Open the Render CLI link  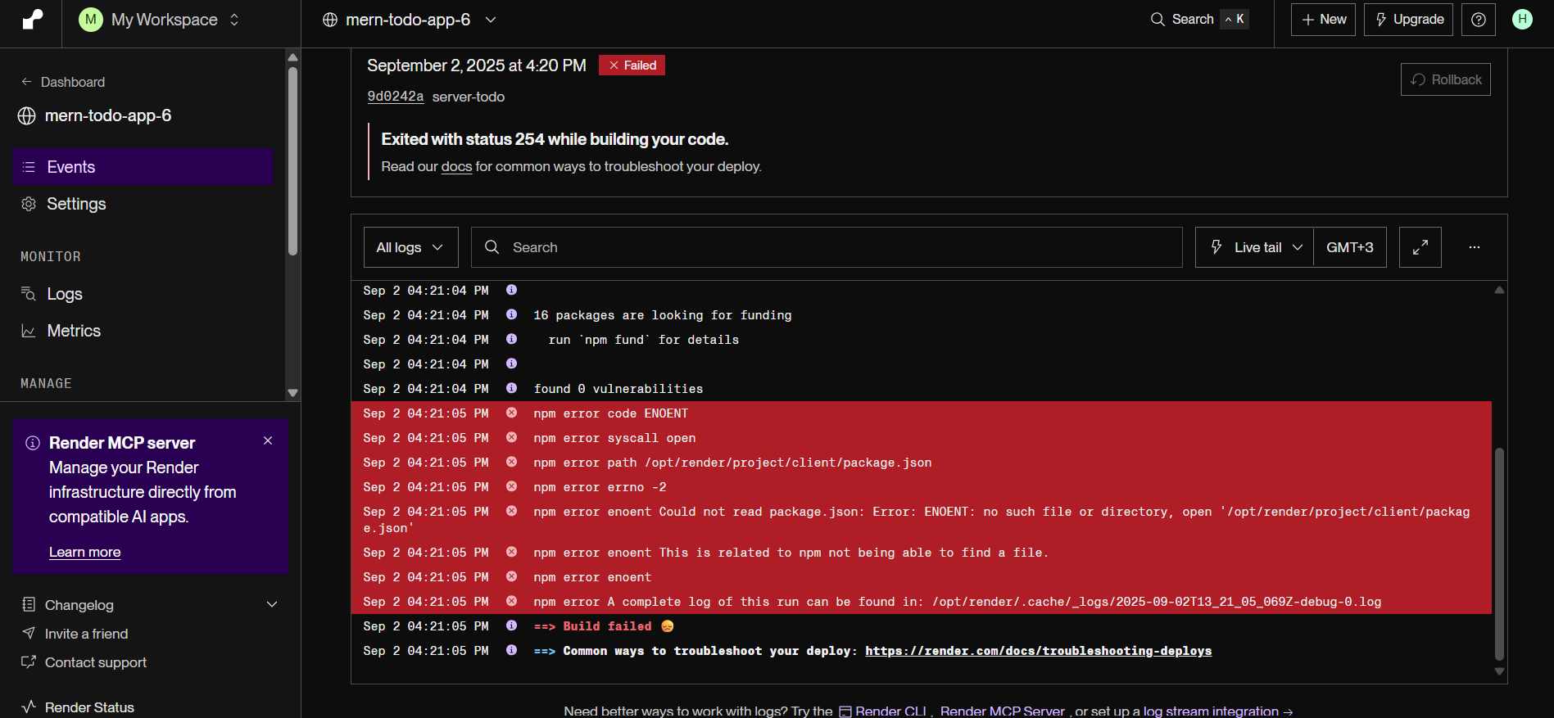pyautogui.click(x=883, y=711)
